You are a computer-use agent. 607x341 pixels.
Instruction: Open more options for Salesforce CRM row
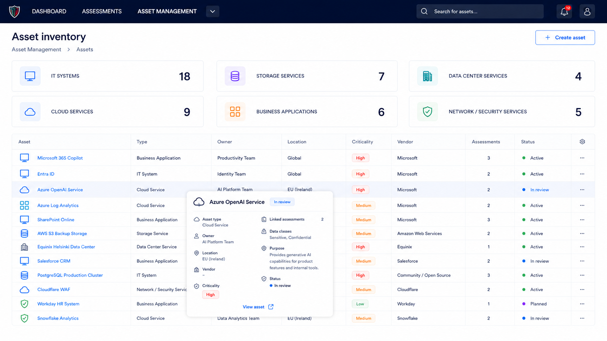pos(582,261)
